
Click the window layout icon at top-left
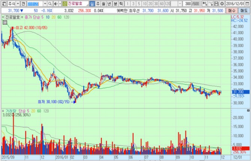click(3, 3)
